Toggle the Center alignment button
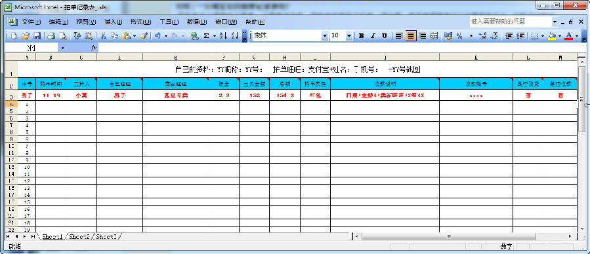This screenshot has width=590, height=254. (411, 36)
